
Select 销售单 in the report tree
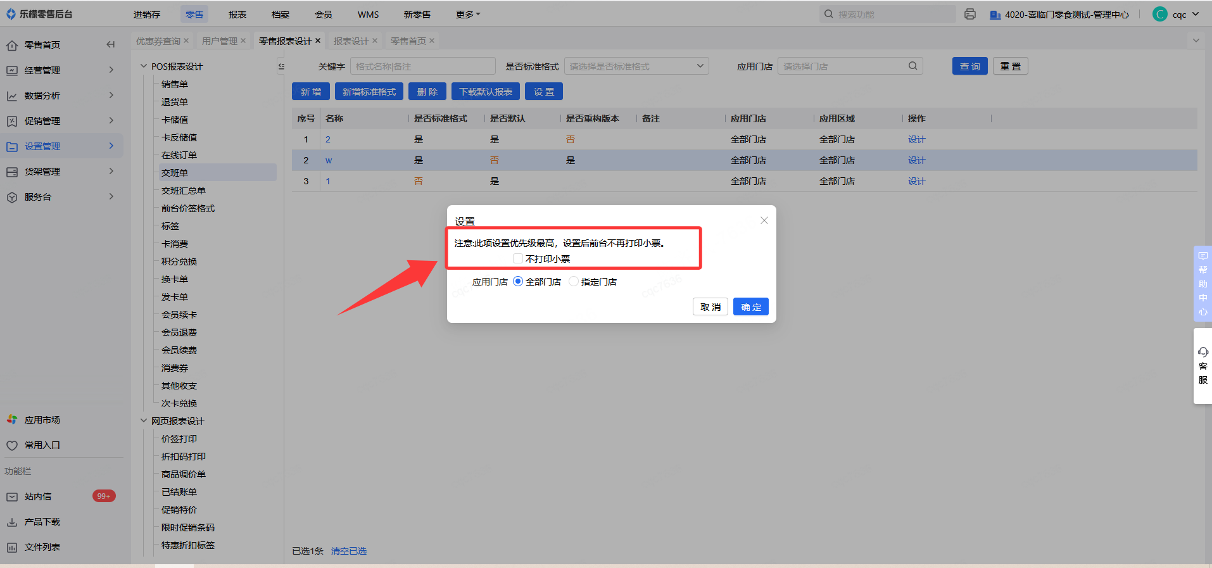pos(175,84)
